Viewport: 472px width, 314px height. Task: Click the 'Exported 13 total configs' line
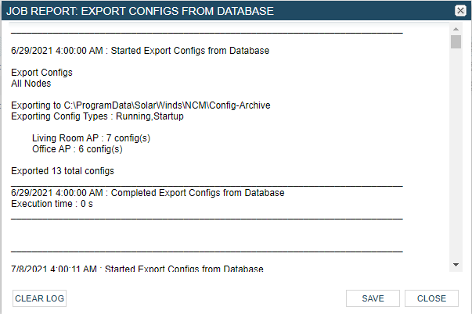pyautogui.click(x=63, y=170)
